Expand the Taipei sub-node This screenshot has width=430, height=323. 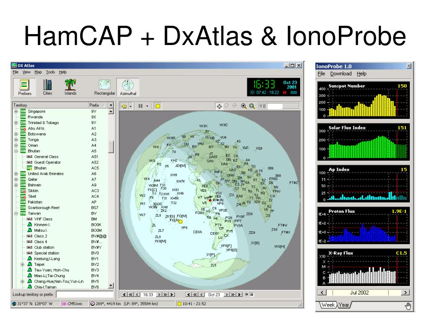23,265
